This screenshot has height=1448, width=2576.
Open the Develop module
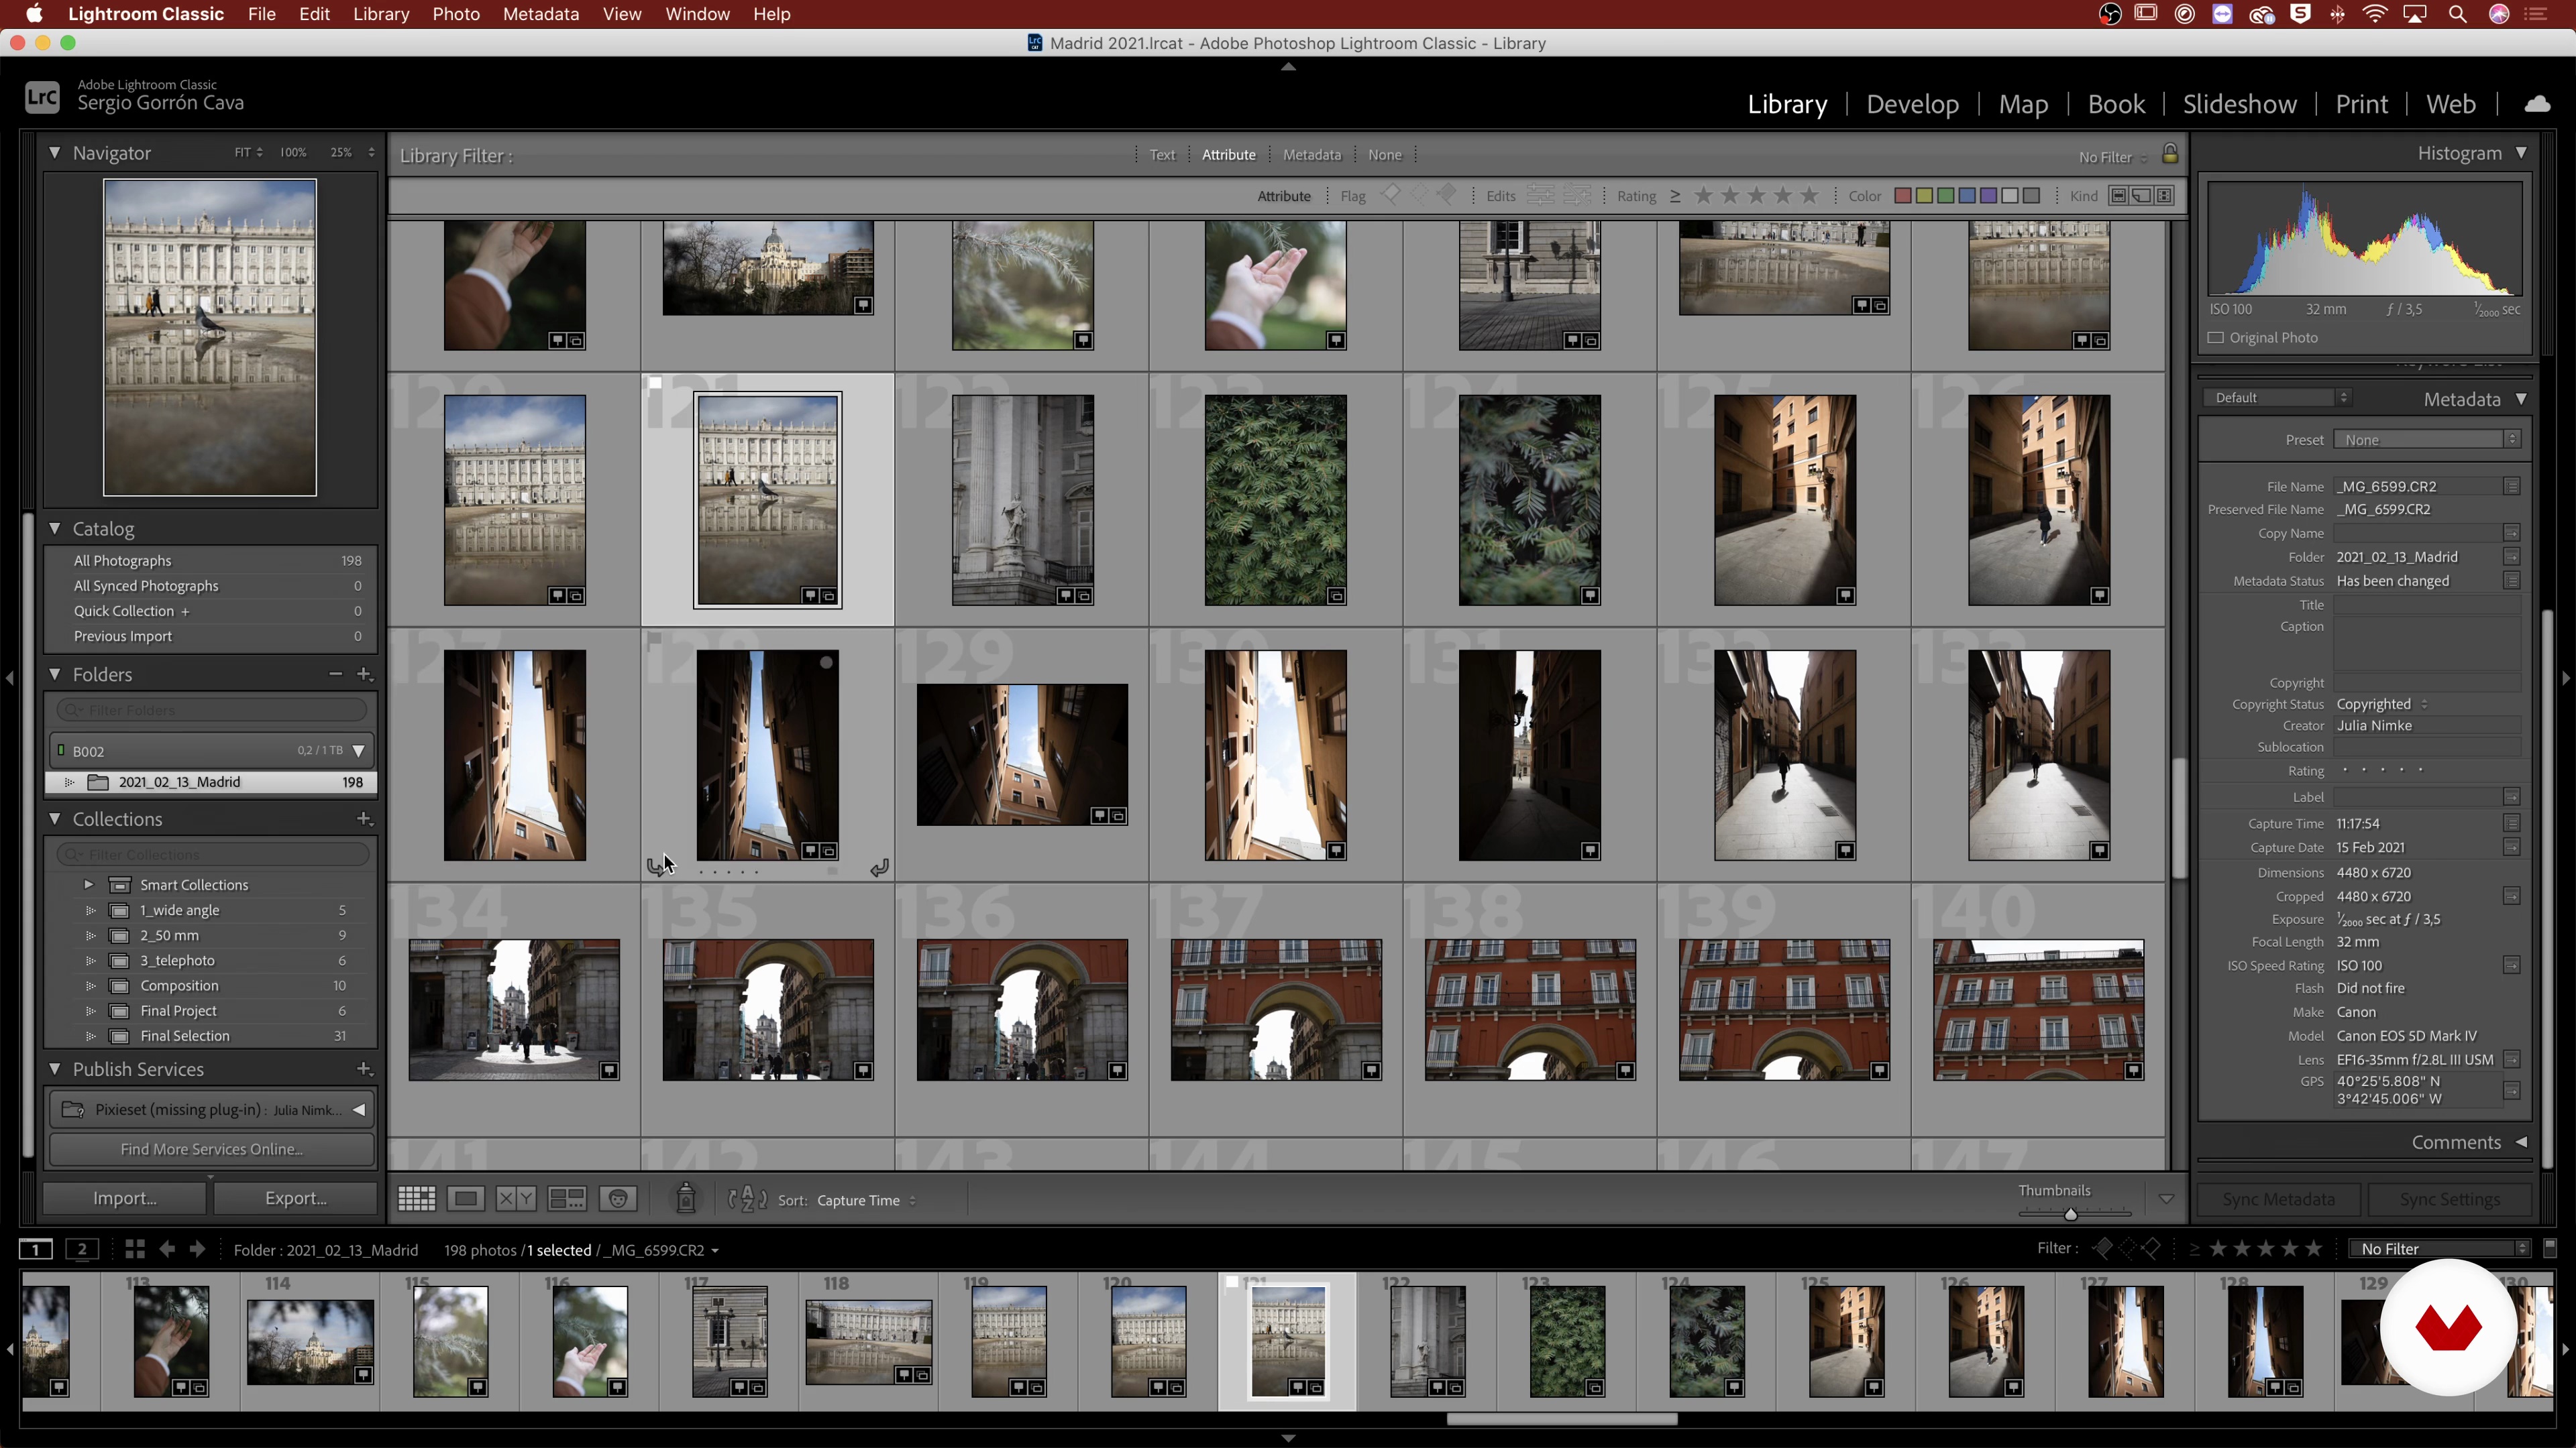point(1912,104)
